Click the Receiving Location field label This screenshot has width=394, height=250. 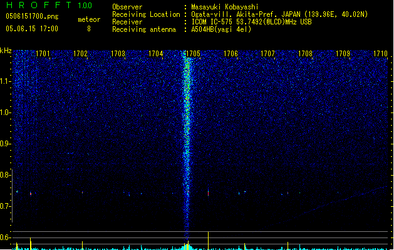click(146, 14)
